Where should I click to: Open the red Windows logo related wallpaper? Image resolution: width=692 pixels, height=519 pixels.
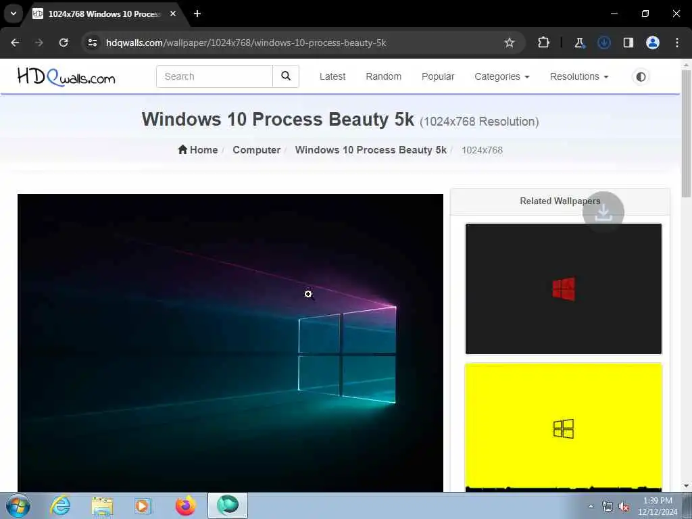[x=564, y=289]
